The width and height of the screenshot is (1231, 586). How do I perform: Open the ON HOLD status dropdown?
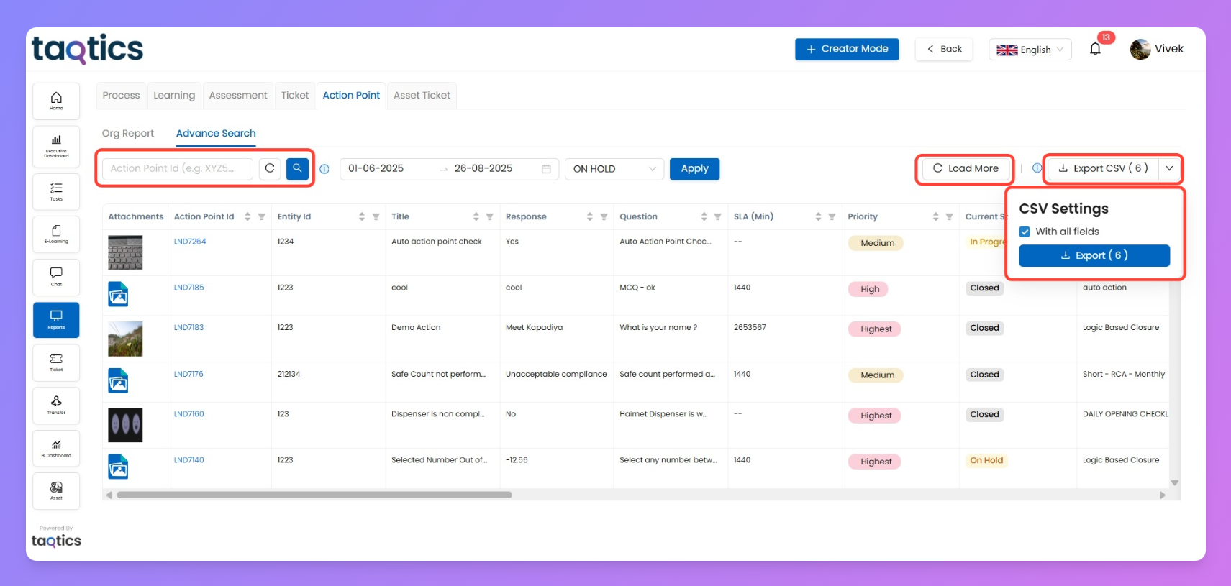pos(614,169)
